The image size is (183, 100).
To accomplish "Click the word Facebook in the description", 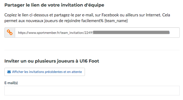I will coord(110,15).
